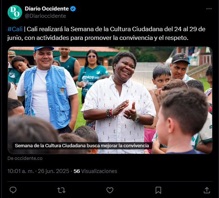The height and width of the screenshot is (198, 219).
Task: Click the headline caption 'Semana de la Cultura Ciudadana busca'
Action: [82, 146]
